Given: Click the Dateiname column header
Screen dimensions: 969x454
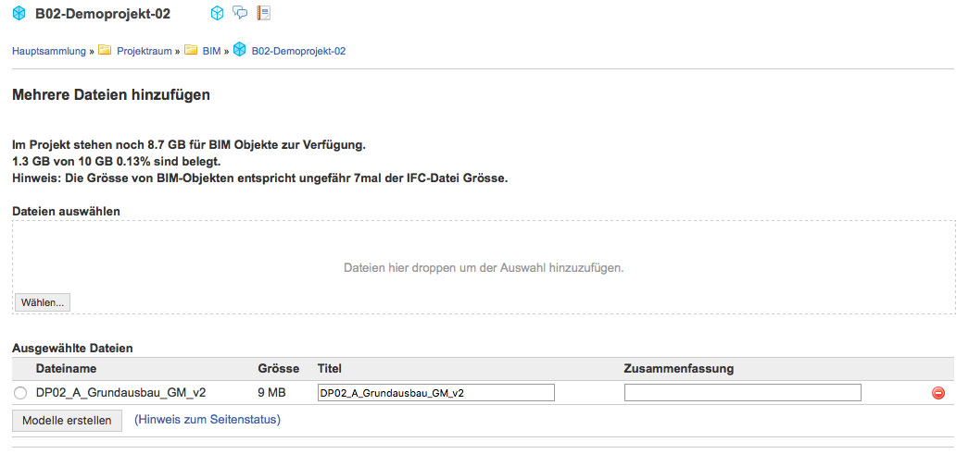Looking at the screenshot, I should click(x=66, y=369).
